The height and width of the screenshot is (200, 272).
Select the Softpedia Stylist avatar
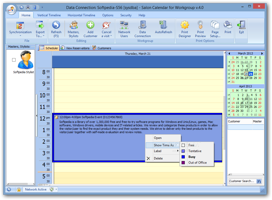(26, 60)
